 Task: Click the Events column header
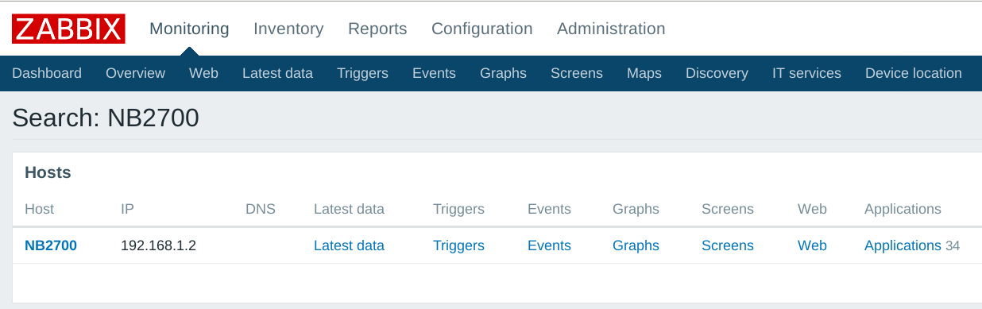point(549,209)
